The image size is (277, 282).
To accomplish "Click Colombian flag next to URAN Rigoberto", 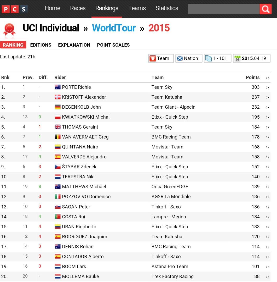I will [58, 226].
